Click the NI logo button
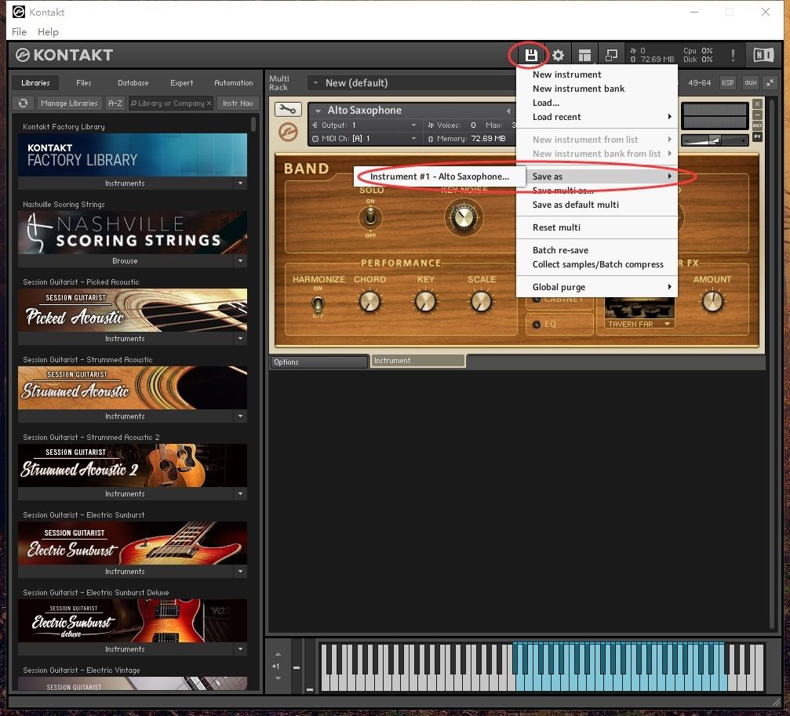Screen dimensions: 790x716 tap(763, 55)
